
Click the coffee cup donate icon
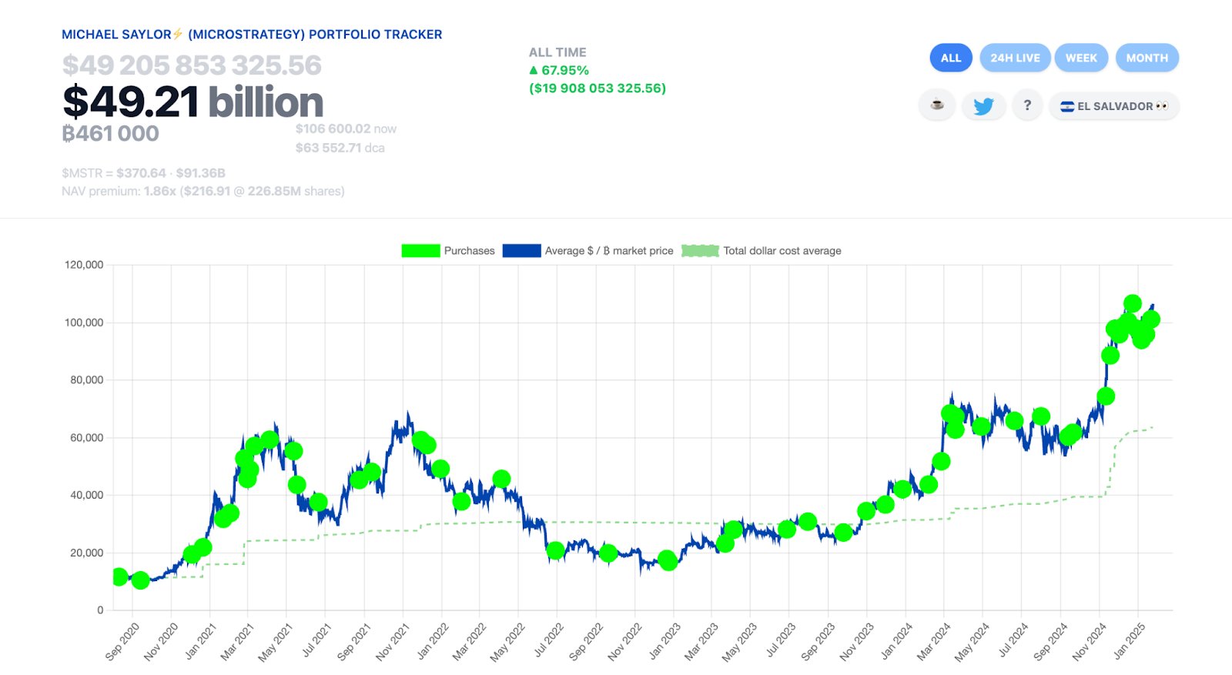tap(937, 105)
